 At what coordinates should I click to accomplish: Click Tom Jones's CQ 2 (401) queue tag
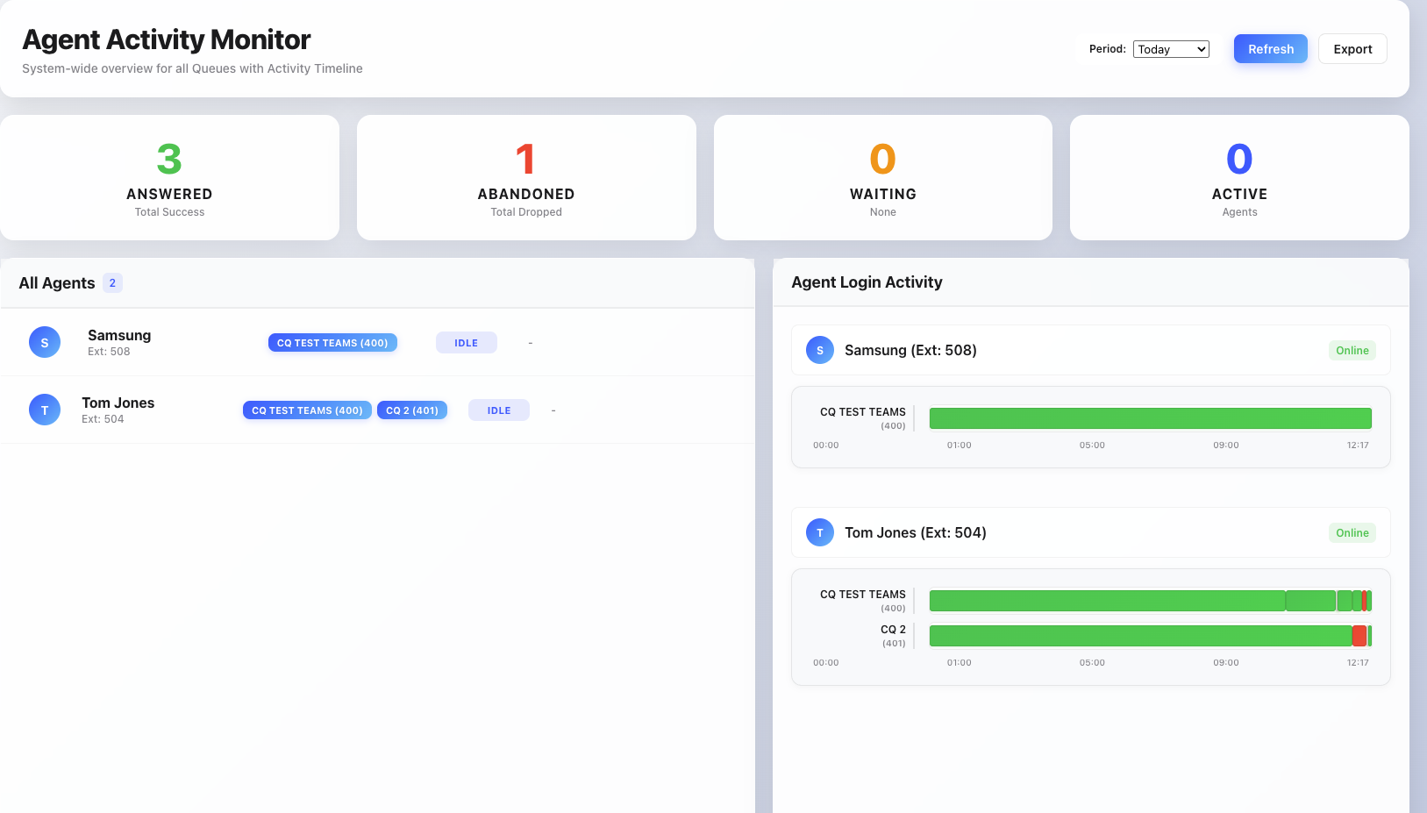[x=412, y=410]
